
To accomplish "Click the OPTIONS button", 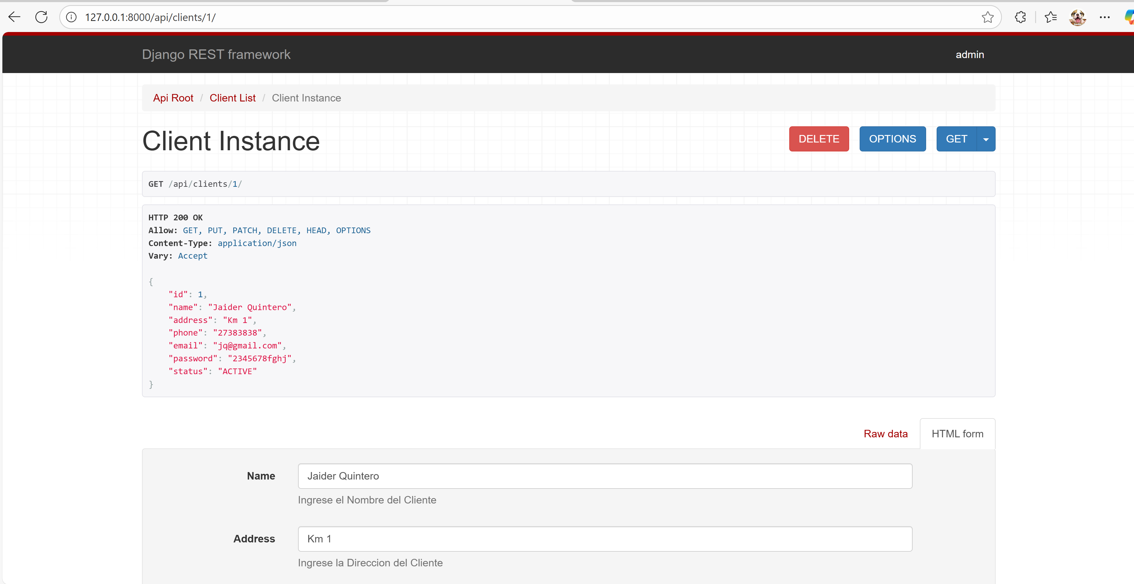I will (x=892, y=139).
